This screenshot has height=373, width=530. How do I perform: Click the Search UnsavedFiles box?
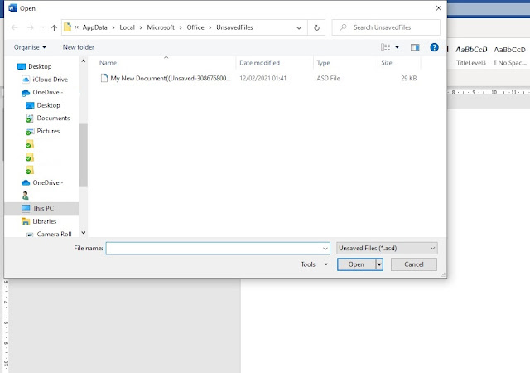click(386, 27)
